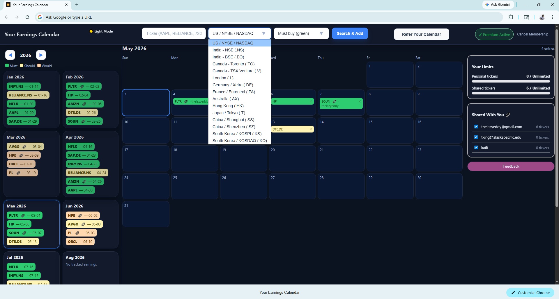The height and width of the screenshot is (299, 559).
Task: Click Cancel Membership link
Action: [533, 34]
